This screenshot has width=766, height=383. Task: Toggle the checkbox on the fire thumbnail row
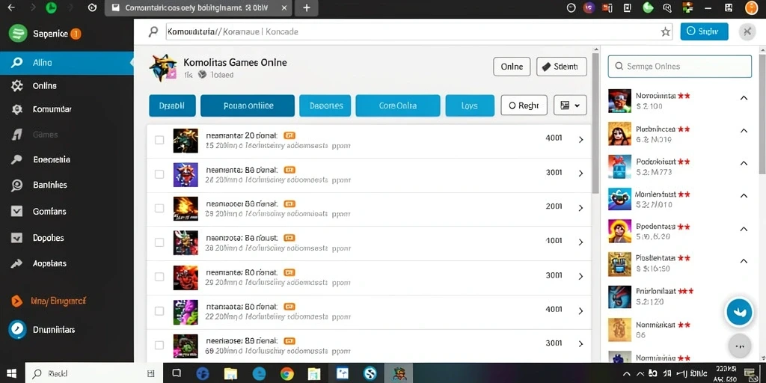159,208
